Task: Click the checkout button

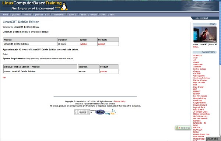Action: tap(204, 18)
